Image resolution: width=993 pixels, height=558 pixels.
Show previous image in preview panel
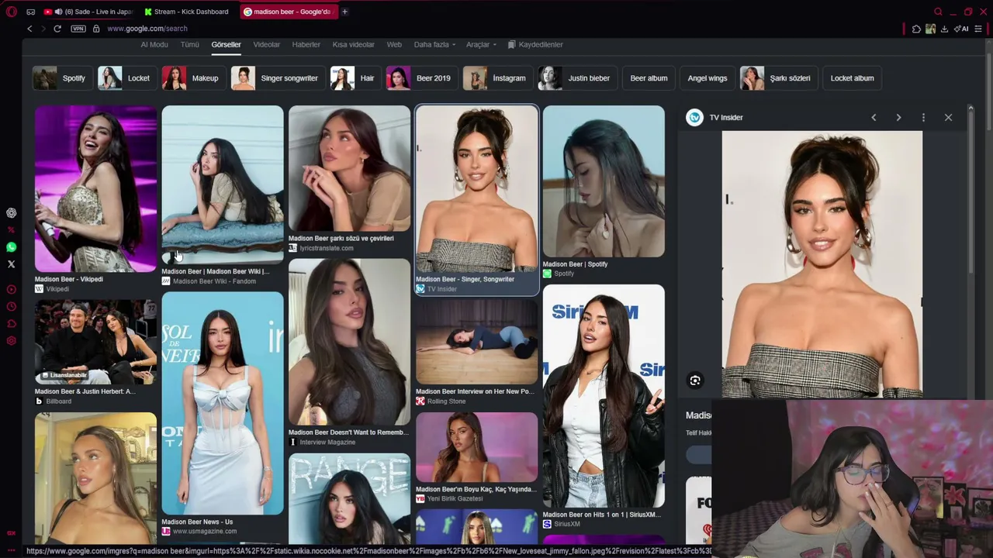tap(874, 117)
